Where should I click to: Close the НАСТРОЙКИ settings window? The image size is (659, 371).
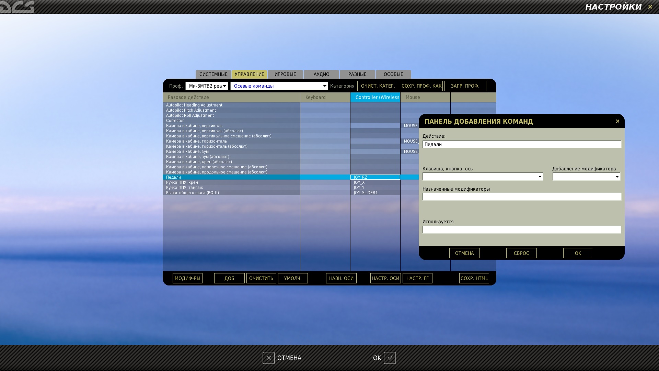pos(650,7)
